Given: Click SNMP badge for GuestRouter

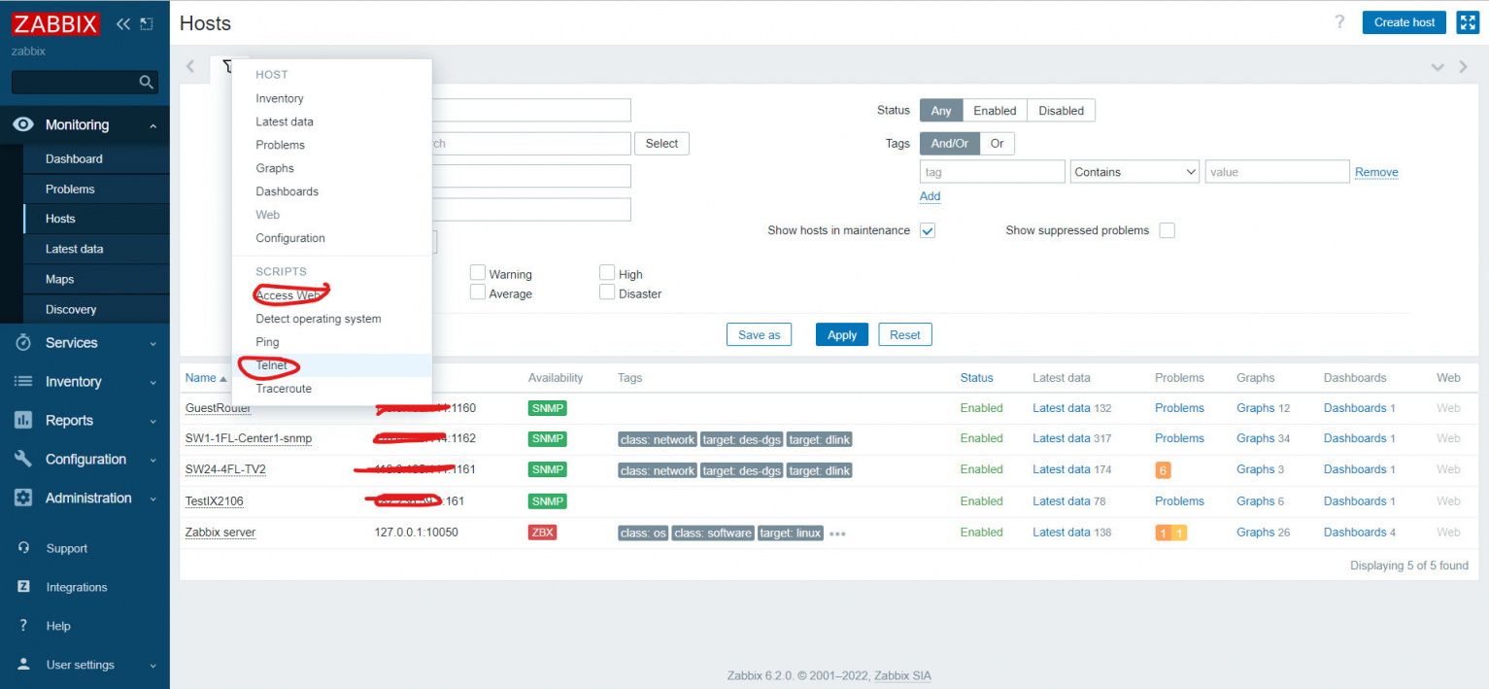Looking at the screenshot, I should pos(547,408).
